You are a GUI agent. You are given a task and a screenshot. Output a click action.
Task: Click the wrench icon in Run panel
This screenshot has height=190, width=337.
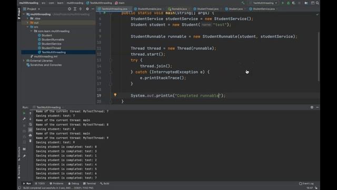(x=24, y=119)
